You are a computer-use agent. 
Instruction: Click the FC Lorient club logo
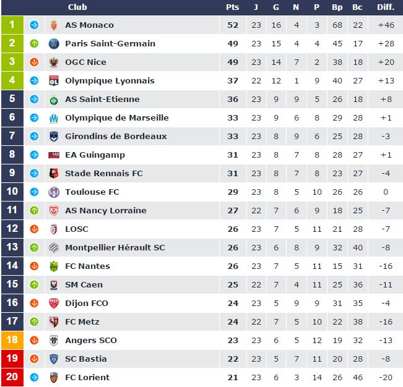pyautogui.click(x=54, y=378)
